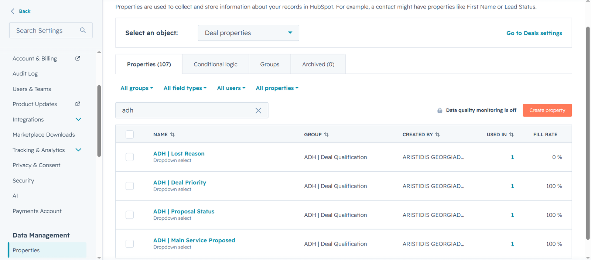
Task: Click the magnifier icon in Search Settings
Action: coord(83,30)
